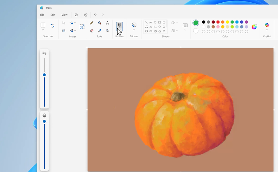
Task: Select the Color picker eyedropper
Action: coord(99,31)
